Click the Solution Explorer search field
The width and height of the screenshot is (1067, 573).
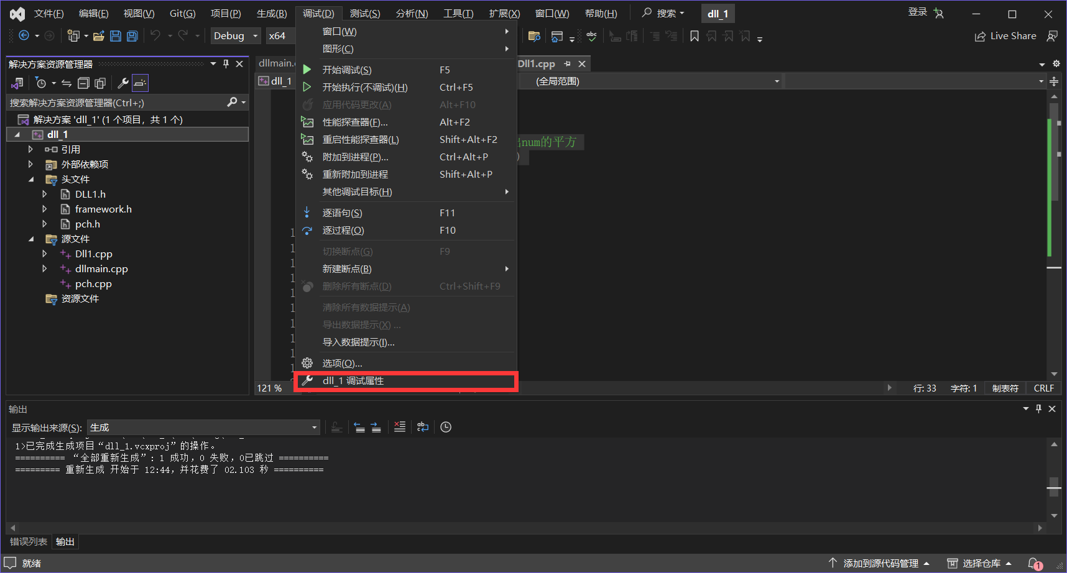[x=117, y=103]
